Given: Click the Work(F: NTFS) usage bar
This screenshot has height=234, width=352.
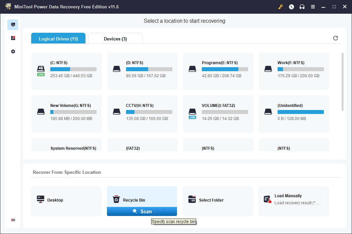Looking at the screenshot, I should 301,69.
